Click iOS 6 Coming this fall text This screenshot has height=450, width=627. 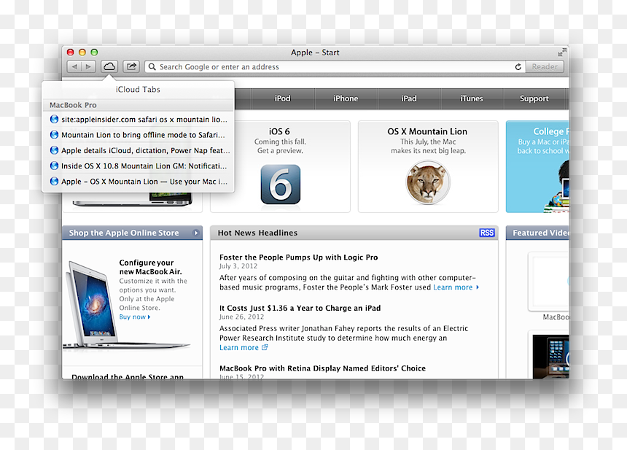pyautogui.click(x=280, y=141)
